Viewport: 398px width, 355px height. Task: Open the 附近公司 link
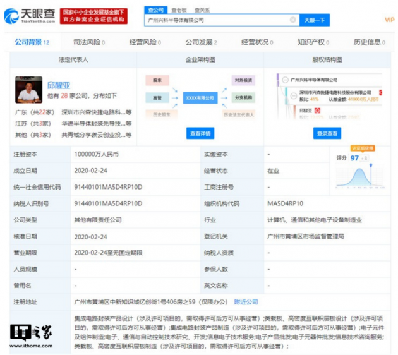tap(246, 302)
